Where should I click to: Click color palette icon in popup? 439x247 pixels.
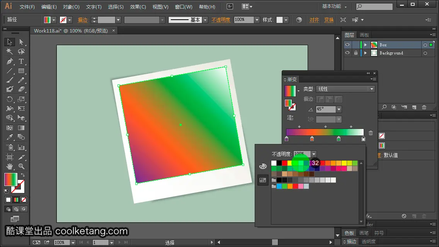click(263, 166)
